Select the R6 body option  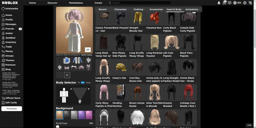(79, 83)
